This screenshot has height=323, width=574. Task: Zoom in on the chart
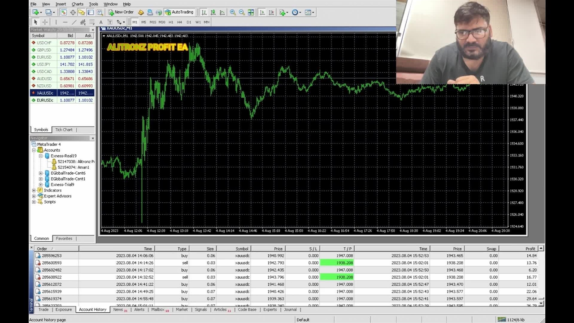click(x=233, y=12)
